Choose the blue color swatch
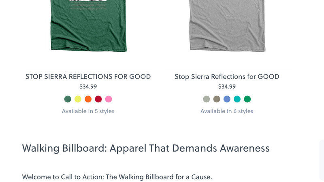Screen dimensions: 324x182 pyautogui.click(x=227, y=99)
